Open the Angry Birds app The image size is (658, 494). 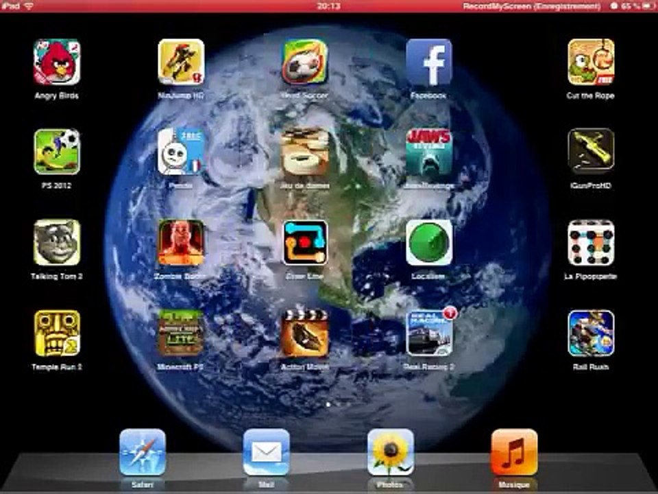tap(57, 62)
